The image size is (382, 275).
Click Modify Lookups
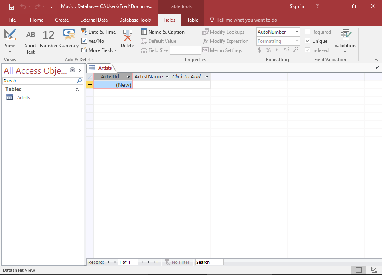[224, 32]
